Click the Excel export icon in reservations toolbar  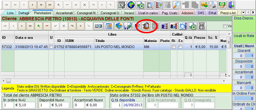point(192,26)
